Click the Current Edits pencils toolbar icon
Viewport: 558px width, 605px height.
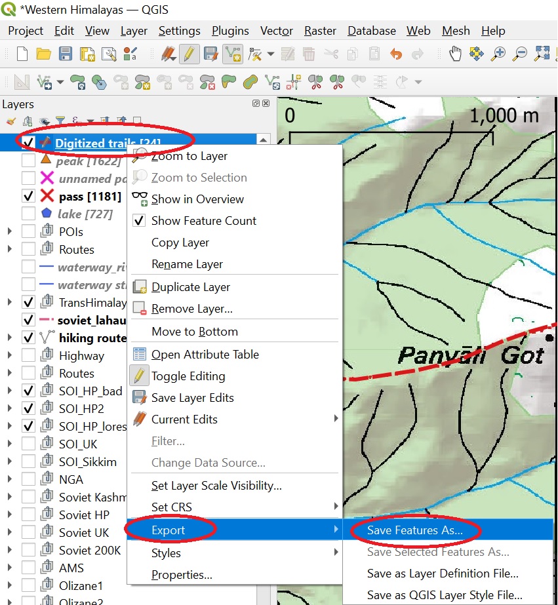pyautogui.click(x=169, y=54)
